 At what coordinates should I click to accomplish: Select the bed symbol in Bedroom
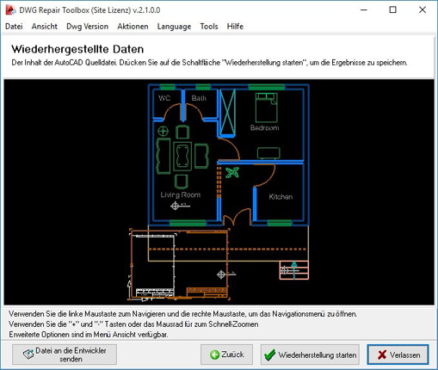tap(267, 108)
